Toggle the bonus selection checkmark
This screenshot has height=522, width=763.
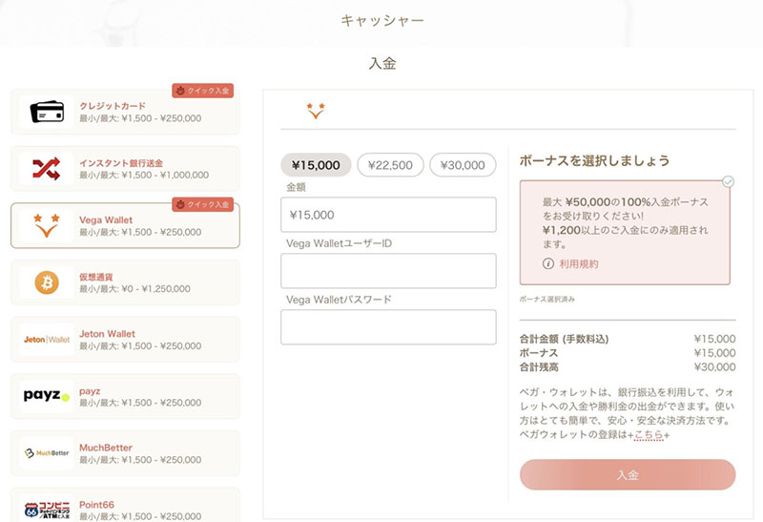(x=728, y=181)
